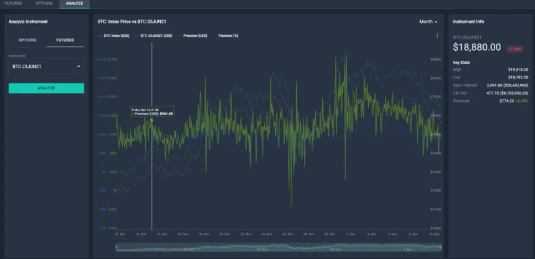The height and width of the screenshot is (259, 535).
Task: Select the ANALYZE tab
Action: coord(74,4)
